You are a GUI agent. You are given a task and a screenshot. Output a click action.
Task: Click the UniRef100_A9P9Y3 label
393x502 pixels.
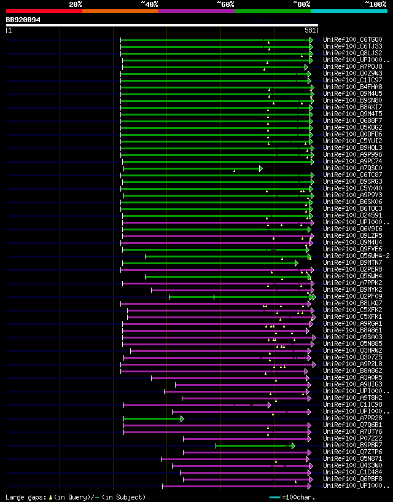(352, 195)
